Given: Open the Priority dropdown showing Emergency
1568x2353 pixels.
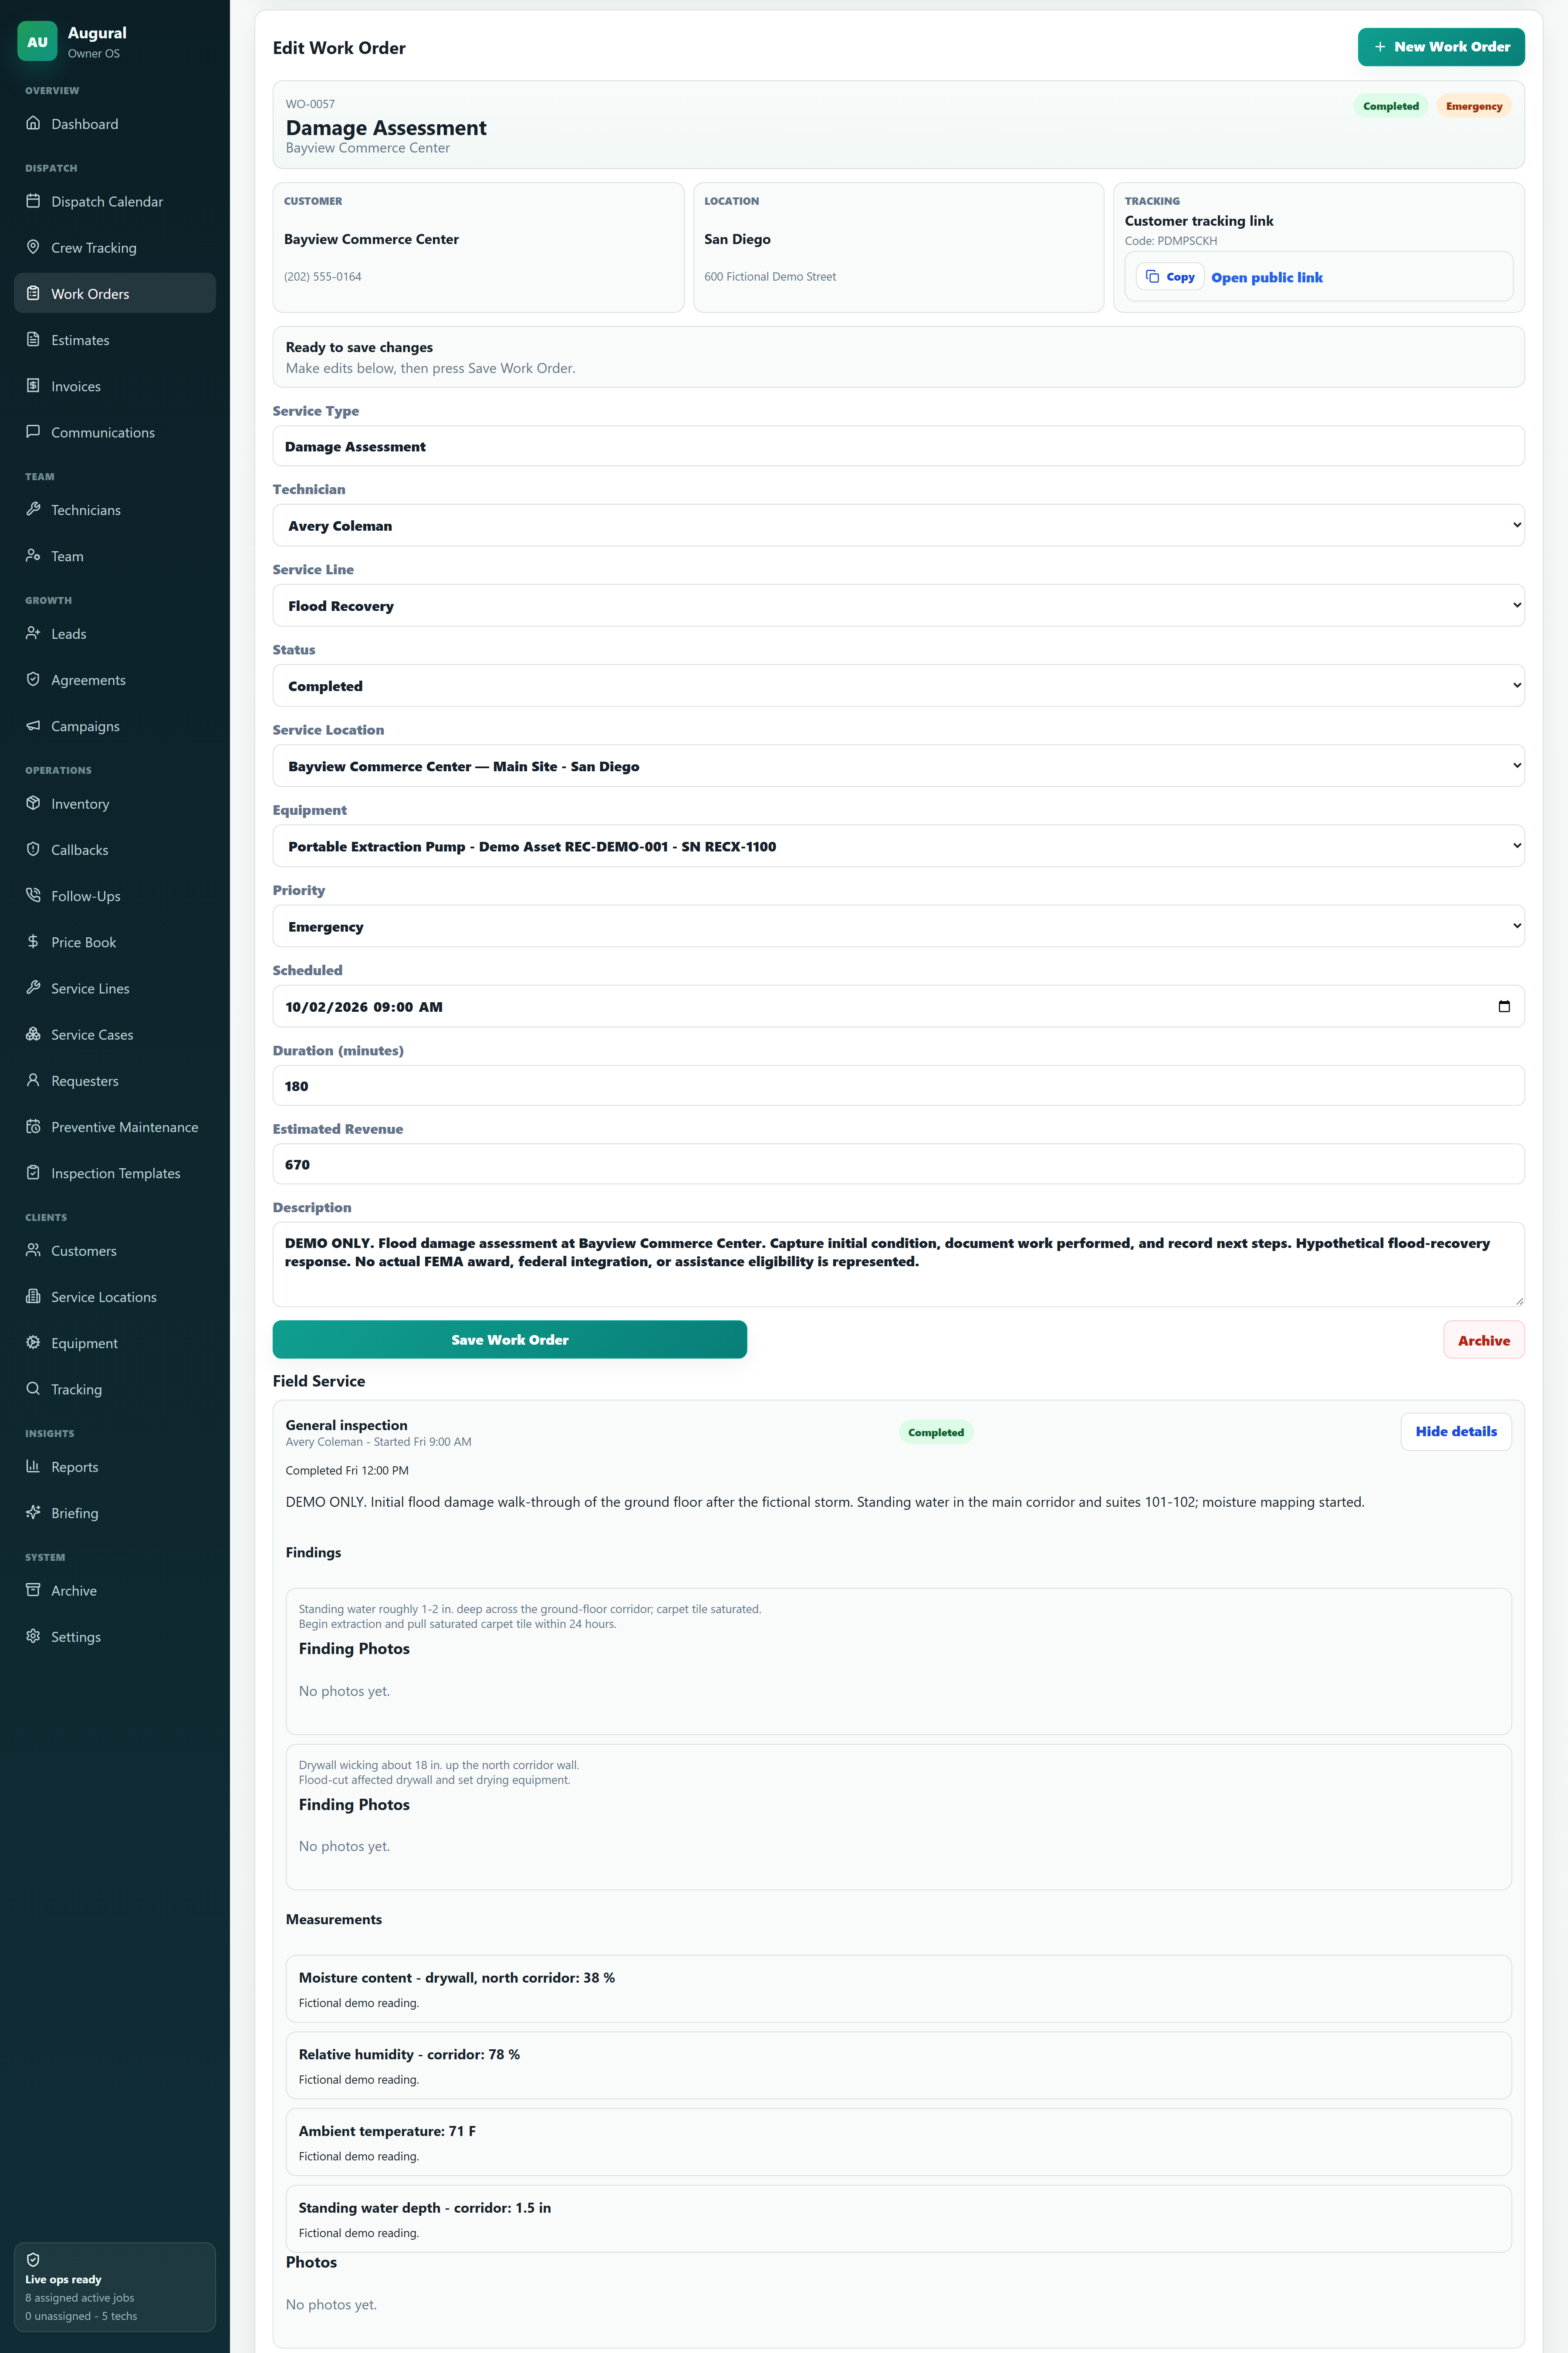Looking at the screenshot, I should point(898,926).
